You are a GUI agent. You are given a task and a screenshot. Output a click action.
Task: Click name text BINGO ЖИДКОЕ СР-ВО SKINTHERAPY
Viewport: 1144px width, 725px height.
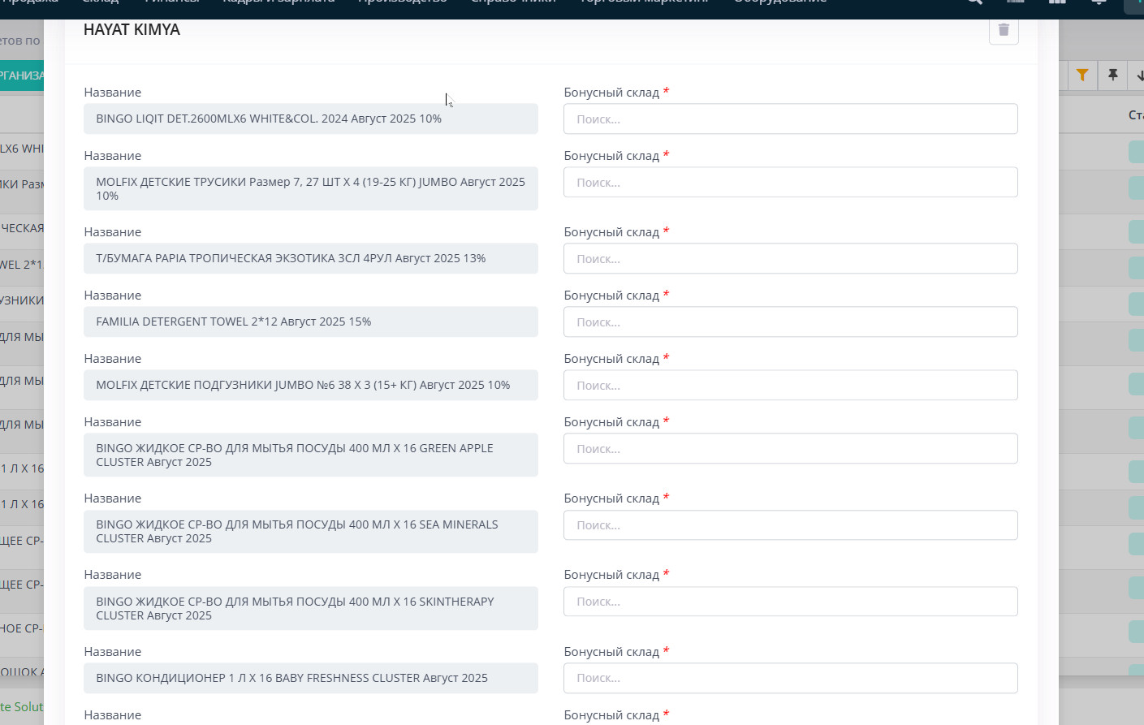pyautogui.click(x=295, y=608)
